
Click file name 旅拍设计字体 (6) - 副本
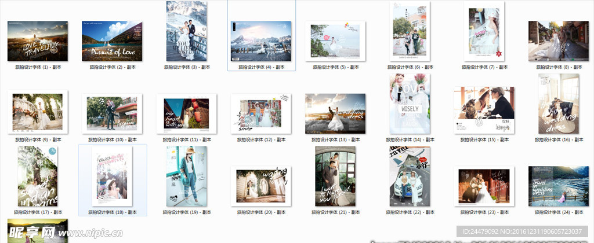point(410,67)
